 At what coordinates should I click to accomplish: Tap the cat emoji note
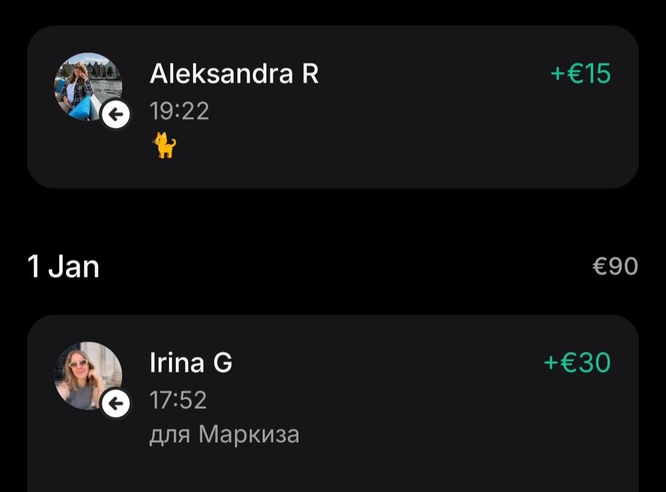pyautogui.click(x=165, y=145)
